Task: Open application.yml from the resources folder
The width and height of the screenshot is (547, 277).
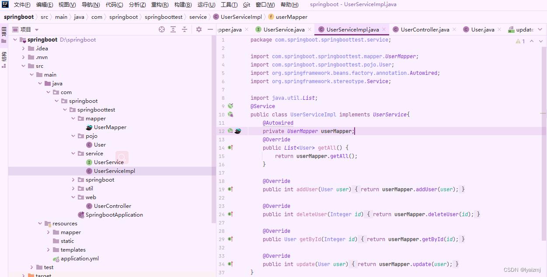Action: click(x=80, y=258)
